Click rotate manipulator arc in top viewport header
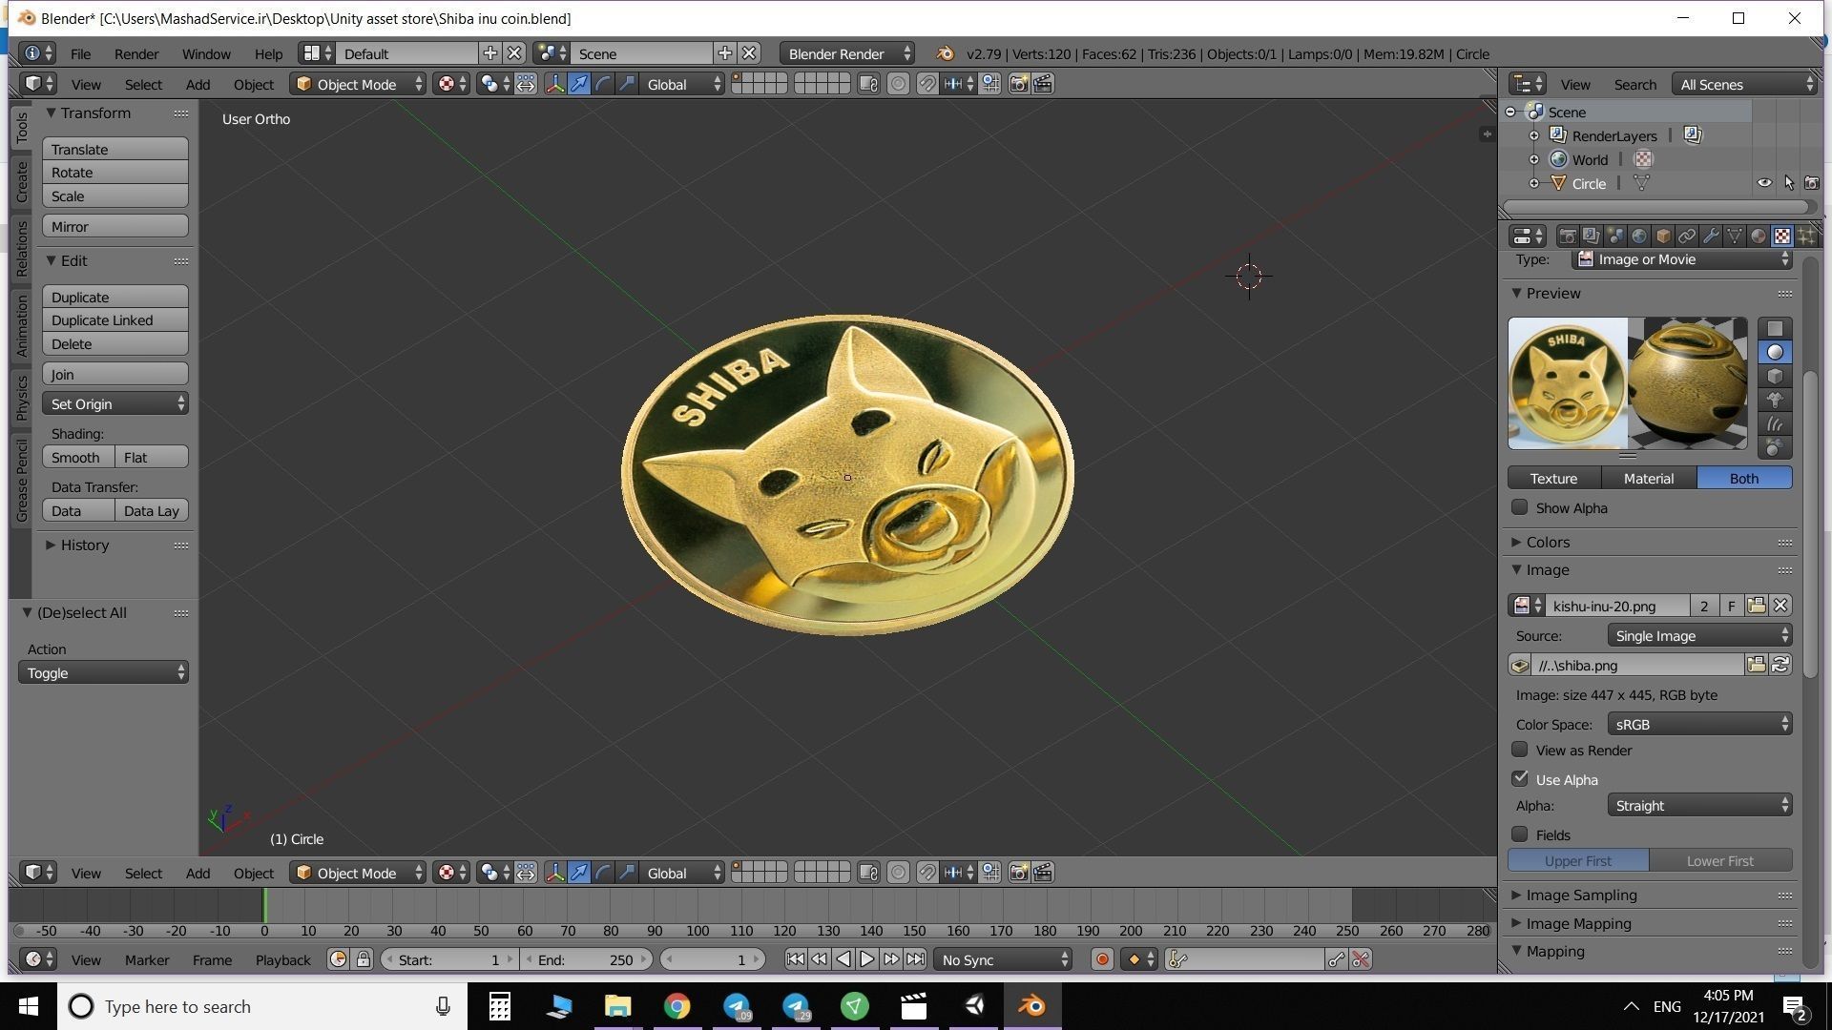The image size is (1832, 1030). point(603,84)
